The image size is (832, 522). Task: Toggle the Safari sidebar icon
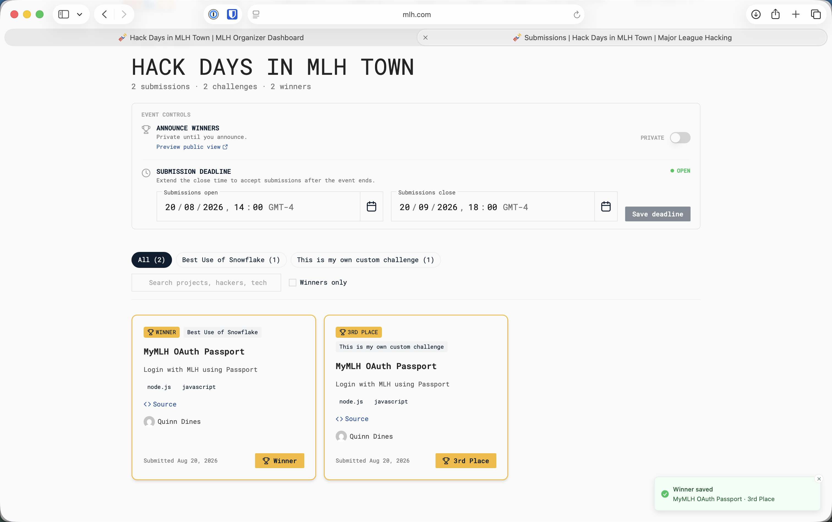tap(64, 14)
